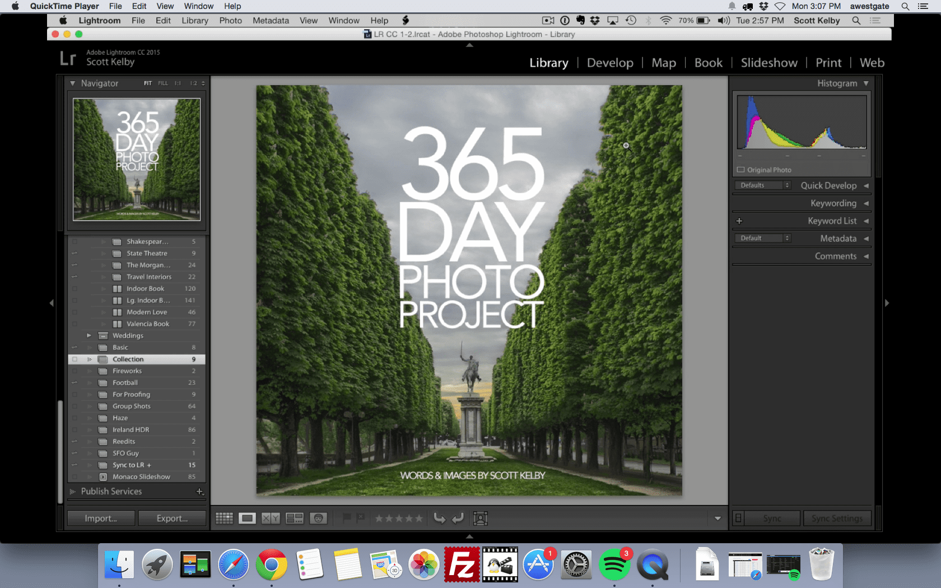
Task: Switch to Loupe view in the toolbar
Action: (x=246, y=519)
